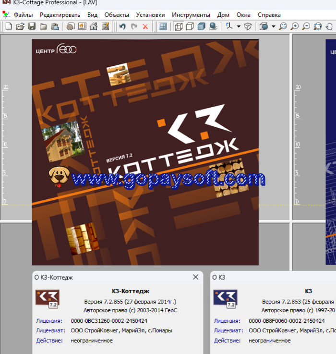Click the faceted gem perspective icon
This screenshot has width=336, height=354.
(248, 26)
